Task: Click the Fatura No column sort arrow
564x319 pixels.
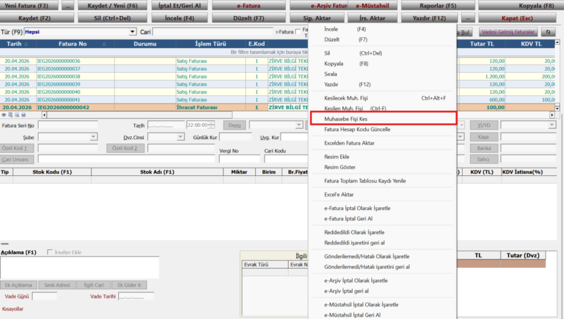Action: (104, 44)
